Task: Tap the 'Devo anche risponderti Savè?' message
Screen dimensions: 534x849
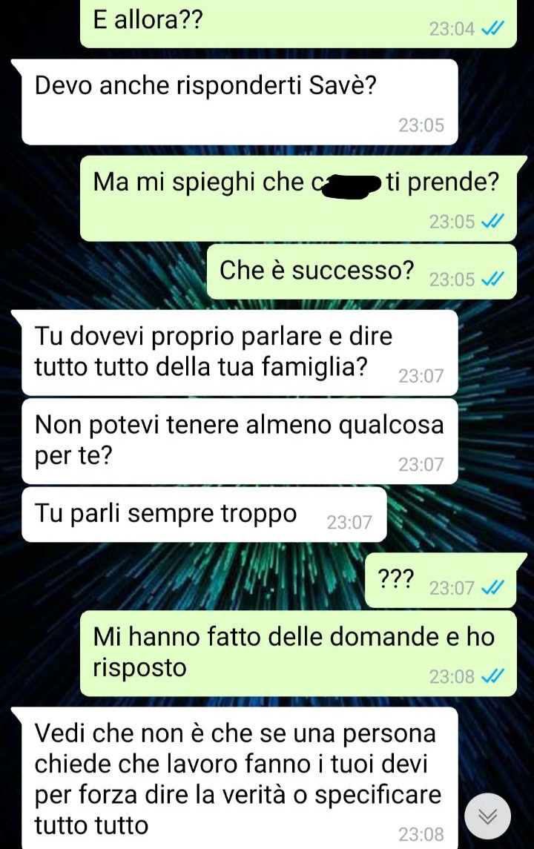Action: coord(240,102)
